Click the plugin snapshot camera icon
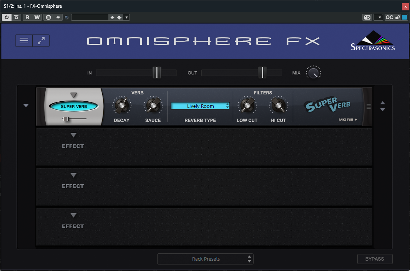 tap(367, 17)
